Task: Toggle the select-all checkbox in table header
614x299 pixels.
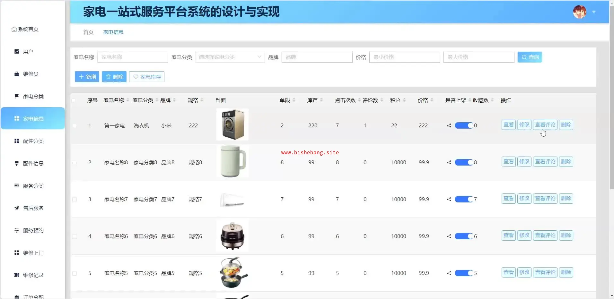Action: click(74, 100)
